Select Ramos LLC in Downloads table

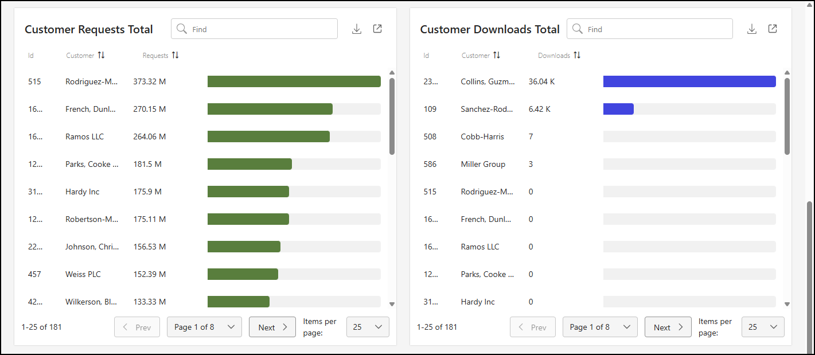pos(480,247)
